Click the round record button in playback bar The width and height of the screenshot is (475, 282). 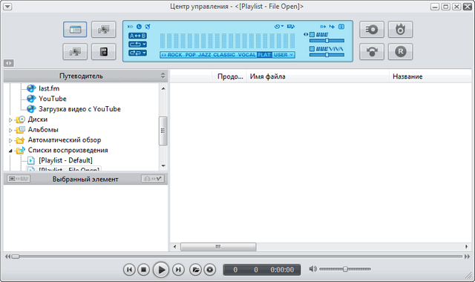click(209, 269)
